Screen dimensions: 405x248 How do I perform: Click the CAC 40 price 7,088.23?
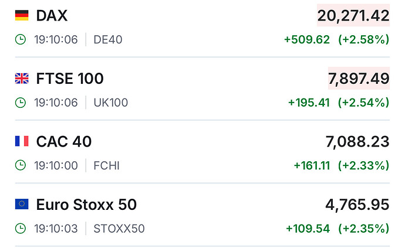pos(357,141)
